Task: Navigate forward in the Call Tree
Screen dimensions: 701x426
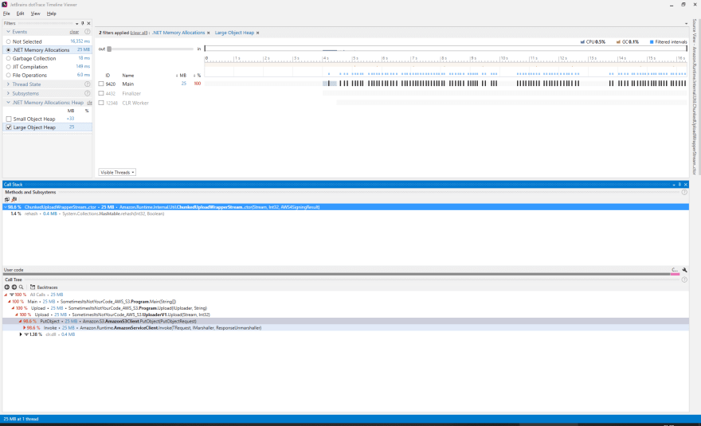Action: [14, 287]
